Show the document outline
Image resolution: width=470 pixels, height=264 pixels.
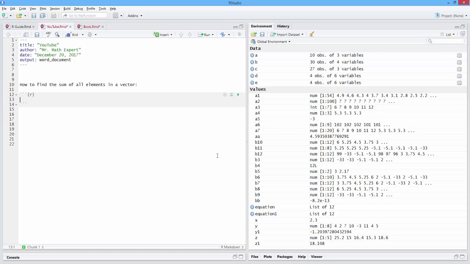point(239,34)
